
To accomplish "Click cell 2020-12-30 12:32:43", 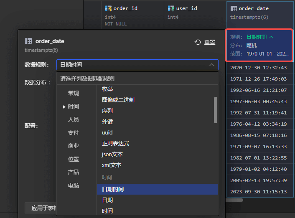I will pos(259,68).
